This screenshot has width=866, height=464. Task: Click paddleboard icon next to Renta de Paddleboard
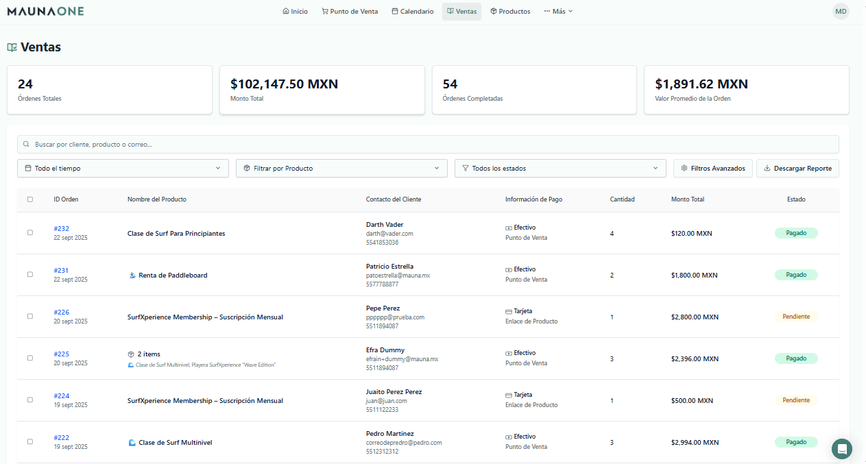point(132,275)
